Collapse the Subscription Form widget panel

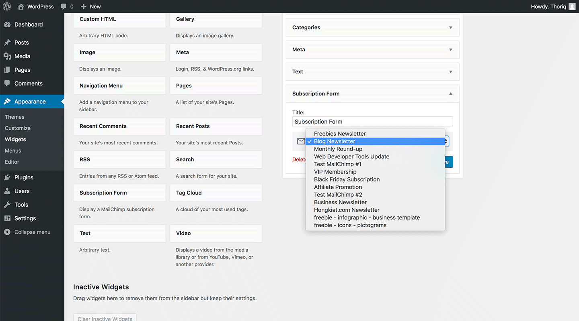[x=451, y=94]
